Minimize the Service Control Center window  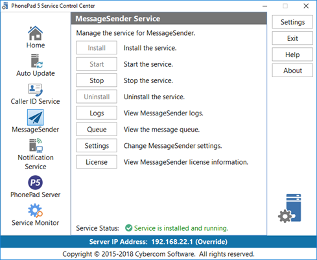[264, 6]
